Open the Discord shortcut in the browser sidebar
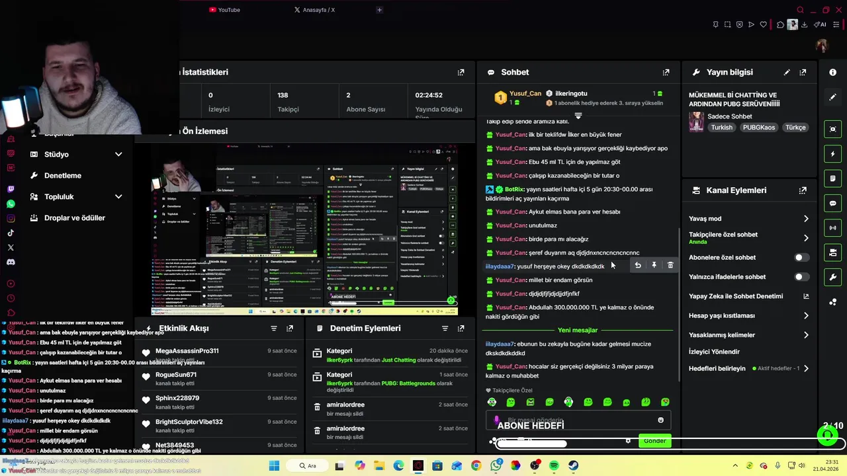Image resolution: width=847 pixels, height=476 pixels. click(11, 262)
